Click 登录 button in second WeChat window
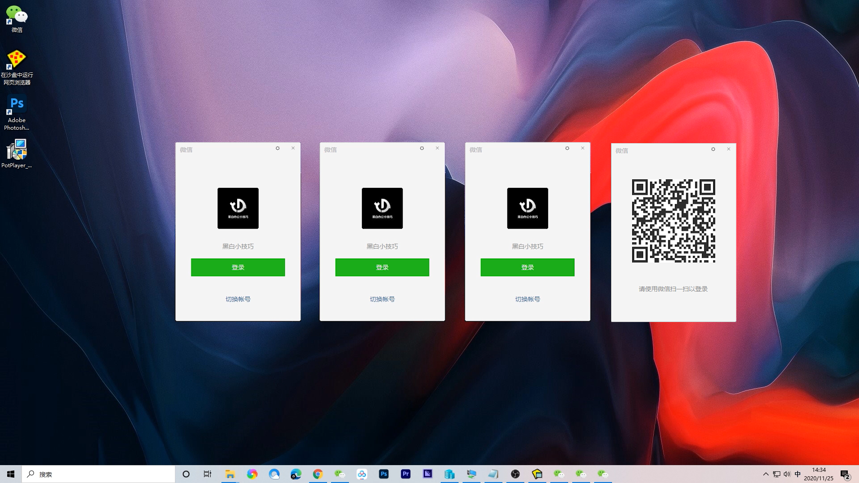 coord(382,267)
